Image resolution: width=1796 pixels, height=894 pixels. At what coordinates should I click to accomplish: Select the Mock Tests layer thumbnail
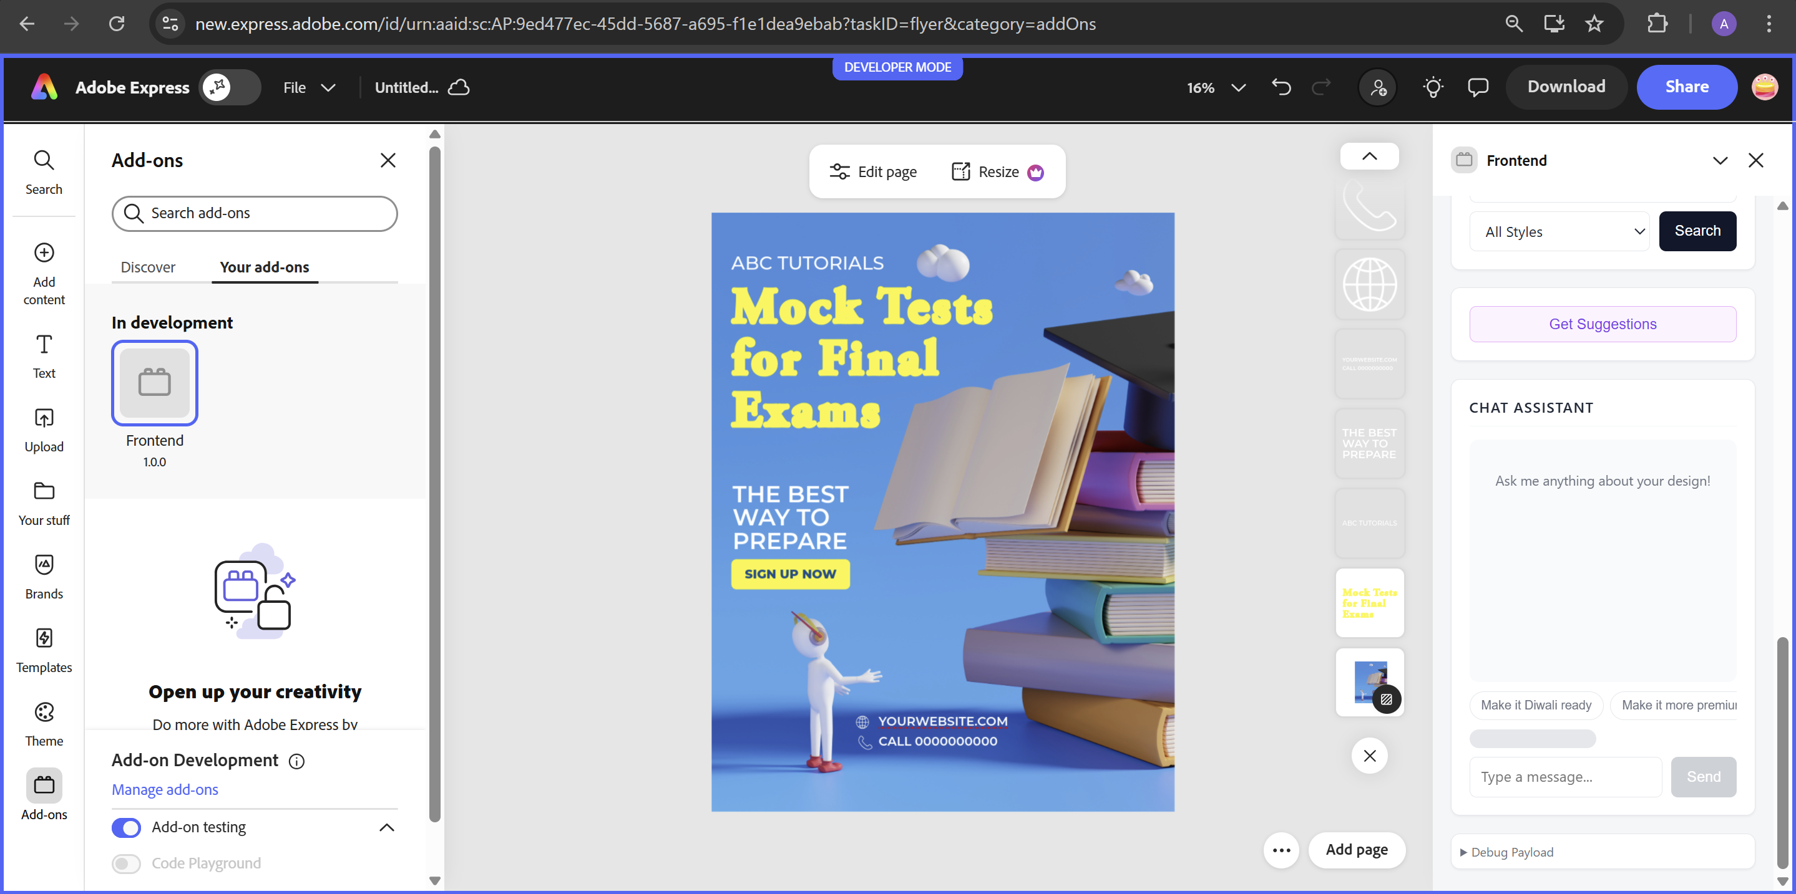(x=1369, y=602)
